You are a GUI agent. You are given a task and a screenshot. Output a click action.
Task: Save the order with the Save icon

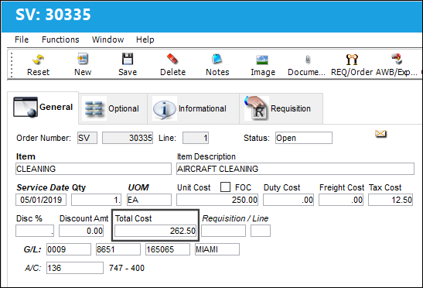128,59
